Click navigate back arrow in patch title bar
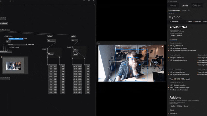 [x=10, y=1]
